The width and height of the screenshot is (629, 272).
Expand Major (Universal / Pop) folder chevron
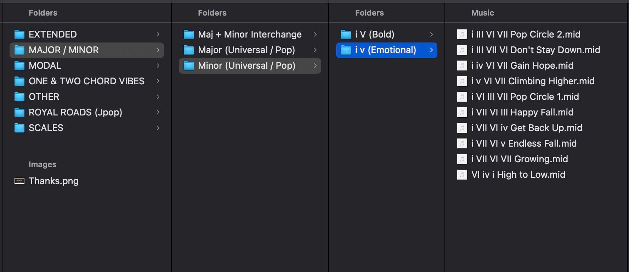click(x=315, y=50)
